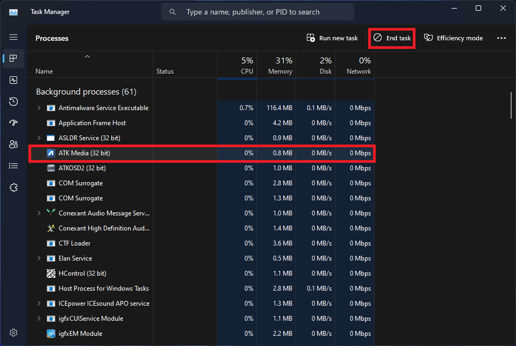This screenshot has width=516, height=346.
Task: Toggle the hamburger navigation menu
Action: click(x=13, y=37)
